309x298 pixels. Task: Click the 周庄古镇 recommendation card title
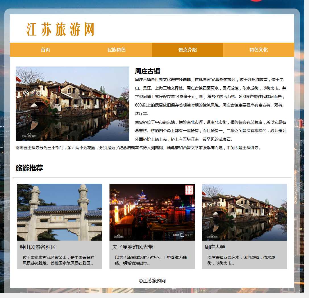click(x=215, y=247)
